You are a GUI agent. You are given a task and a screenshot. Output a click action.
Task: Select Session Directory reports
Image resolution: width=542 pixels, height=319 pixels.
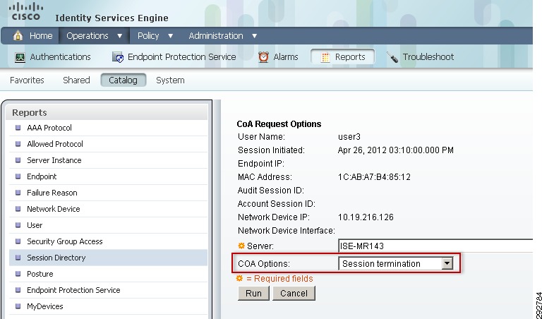[109, 258]
